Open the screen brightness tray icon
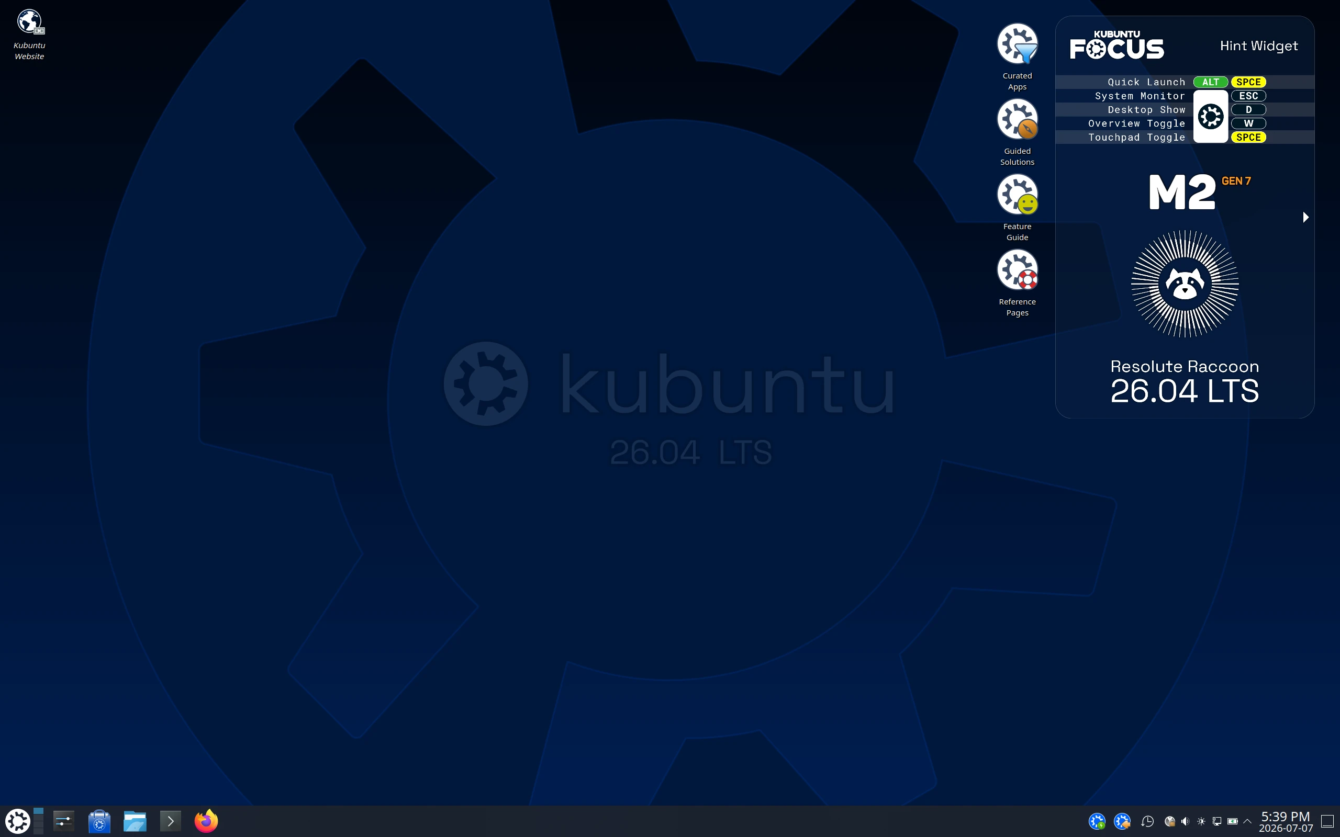 pyautogui.click(x=1201, y=821)
